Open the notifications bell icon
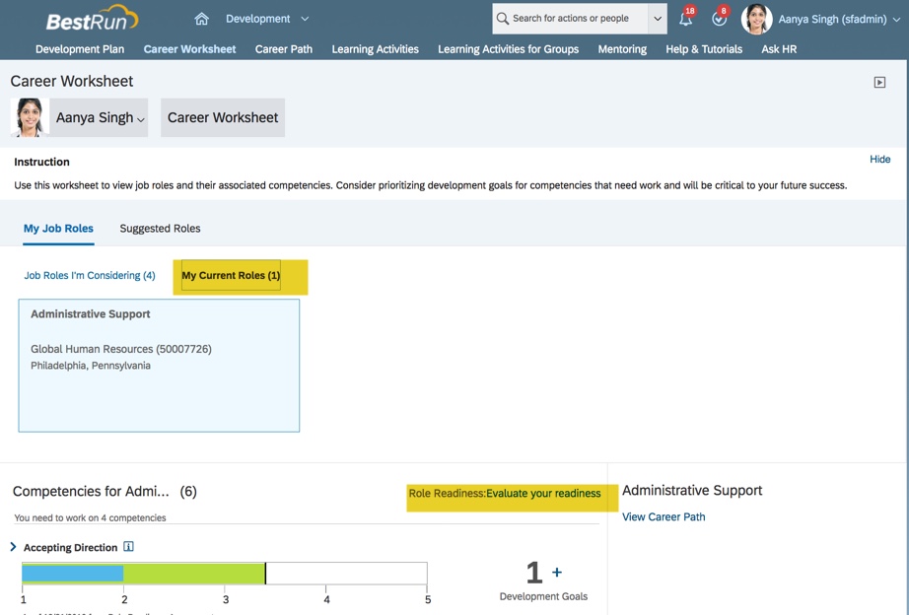Image resolution: width=909 pixels, height=615 pixels. point(685,19)
